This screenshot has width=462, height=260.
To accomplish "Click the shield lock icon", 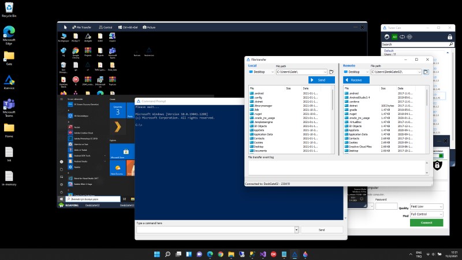I will [437, 165].
